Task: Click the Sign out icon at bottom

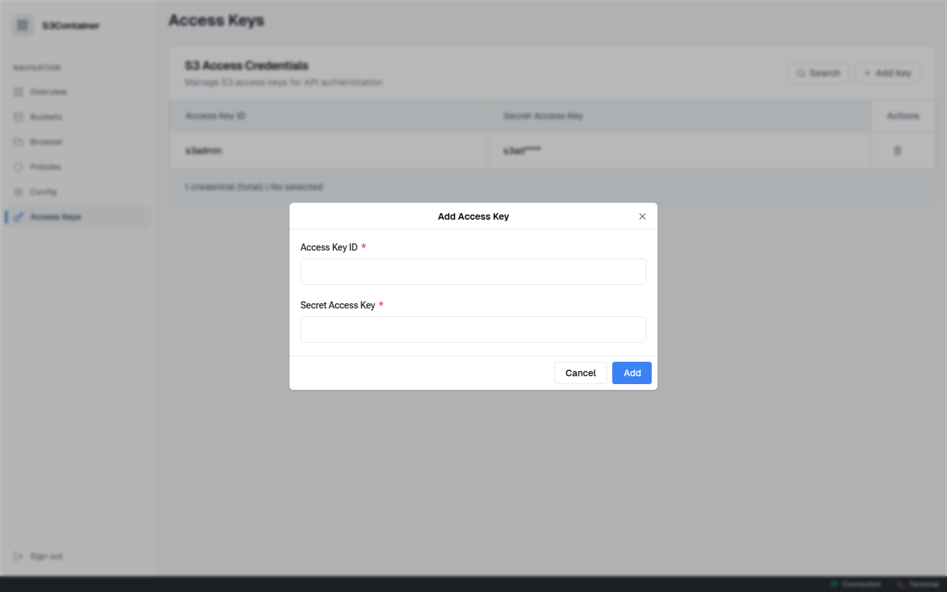Action: (18, 556)
